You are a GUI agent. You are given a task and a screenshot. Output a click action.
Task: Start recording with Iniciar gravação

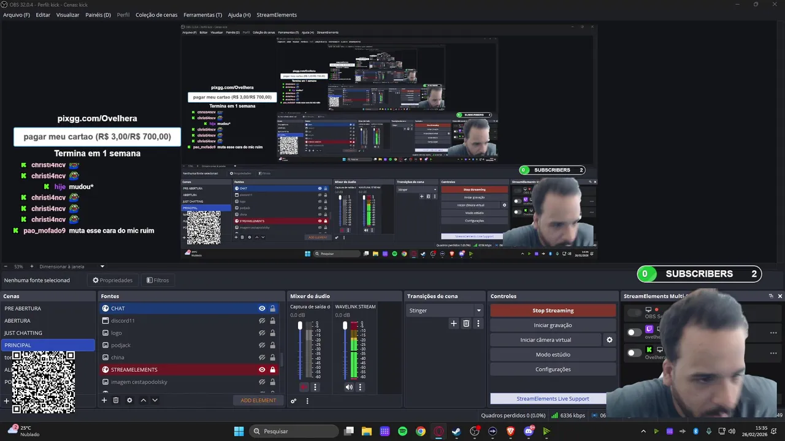pyautogui.click(x=553, y=325)
